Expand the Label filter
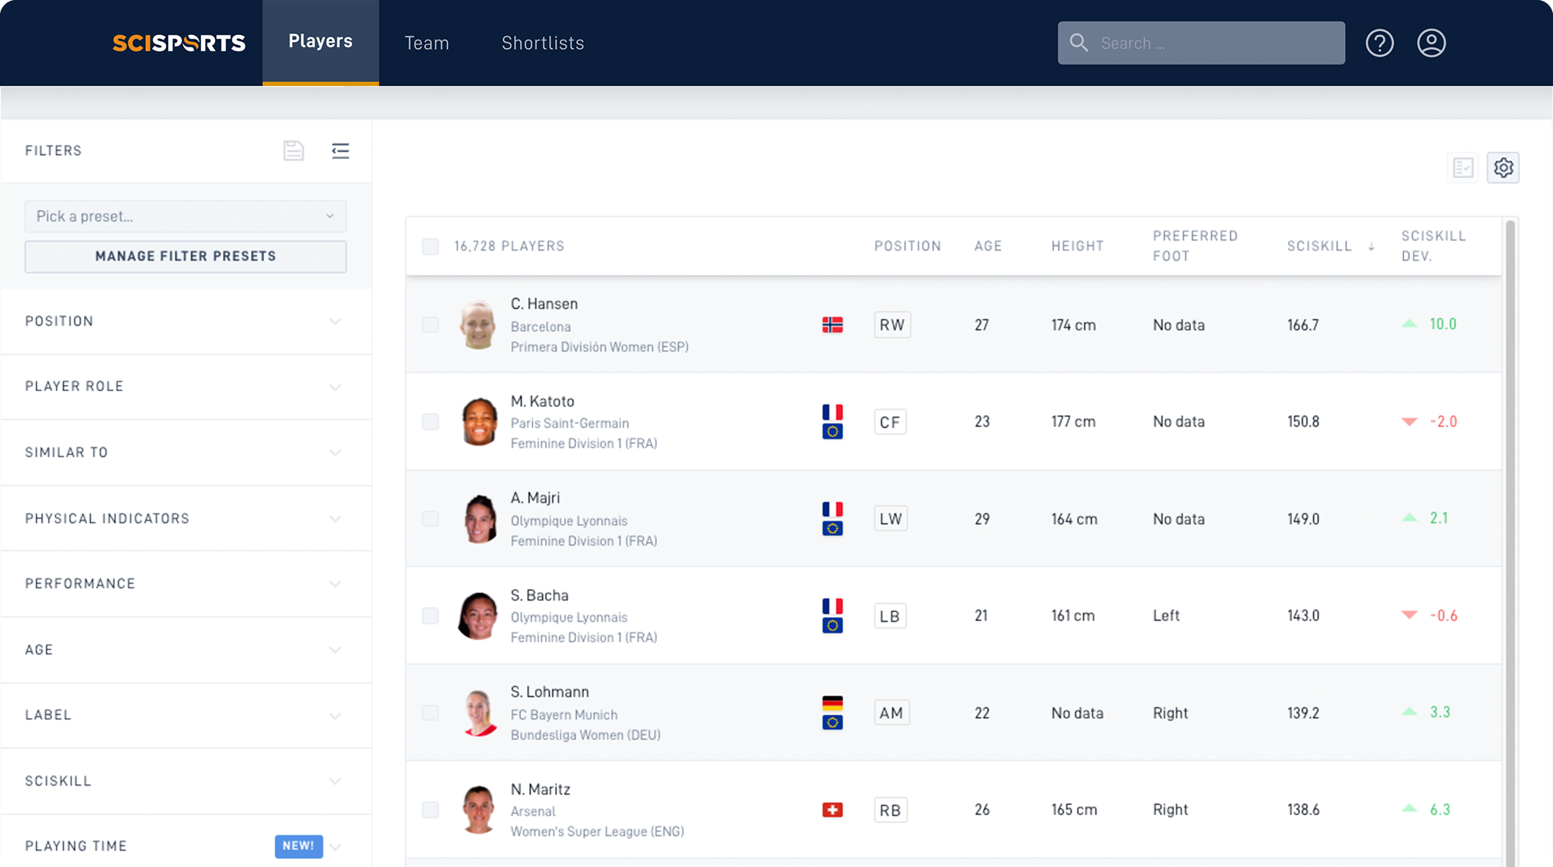Screen dimensions: 1553x867 point(186,715)
